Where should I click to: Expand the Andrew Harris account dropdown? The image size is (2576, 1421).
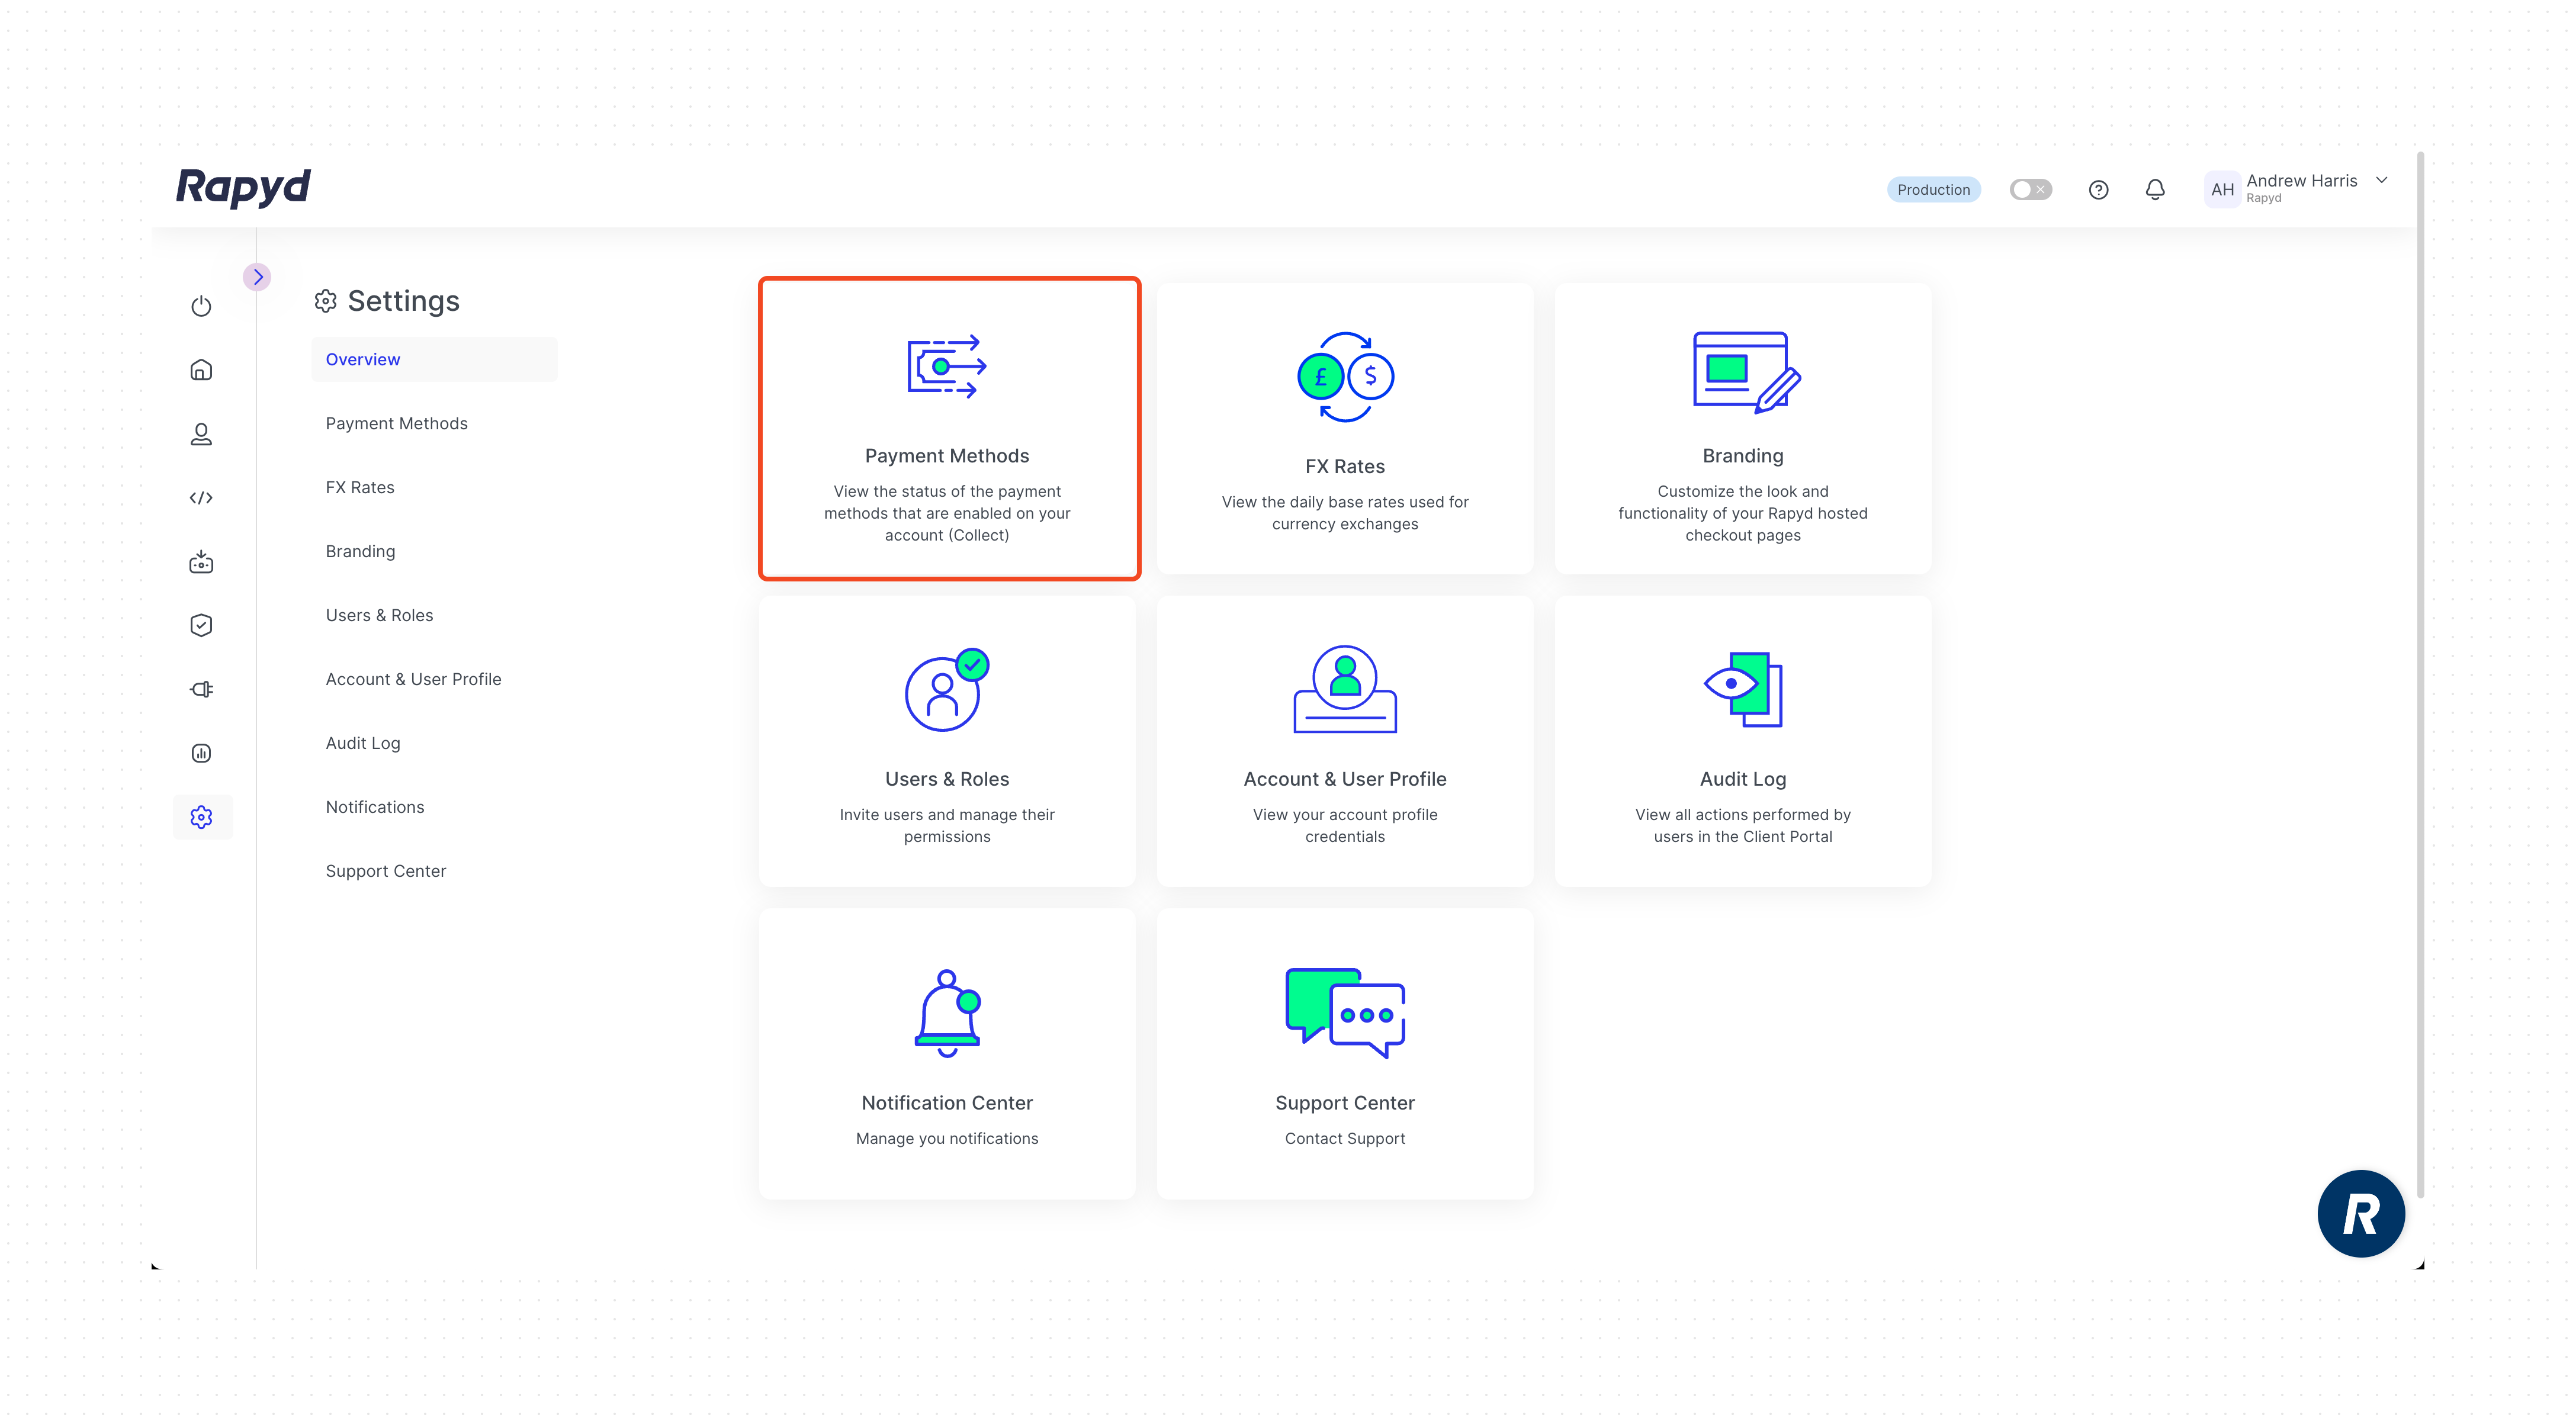pos(2381,181)
